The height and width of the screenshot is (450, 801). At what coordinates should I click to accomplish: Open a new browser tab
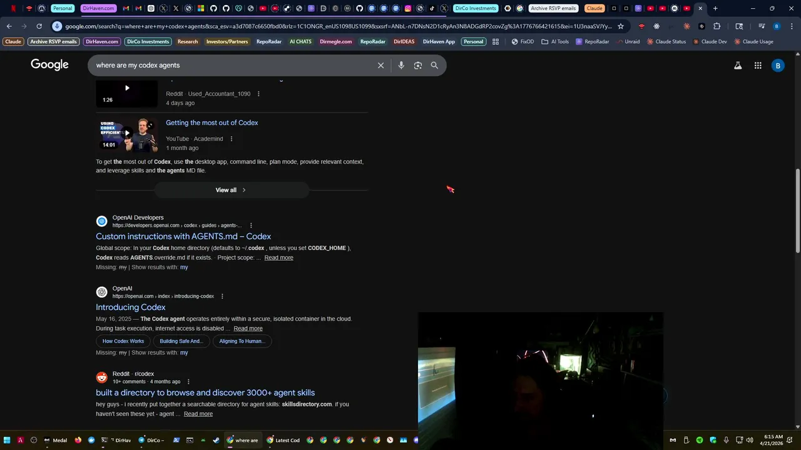(715, 8)
